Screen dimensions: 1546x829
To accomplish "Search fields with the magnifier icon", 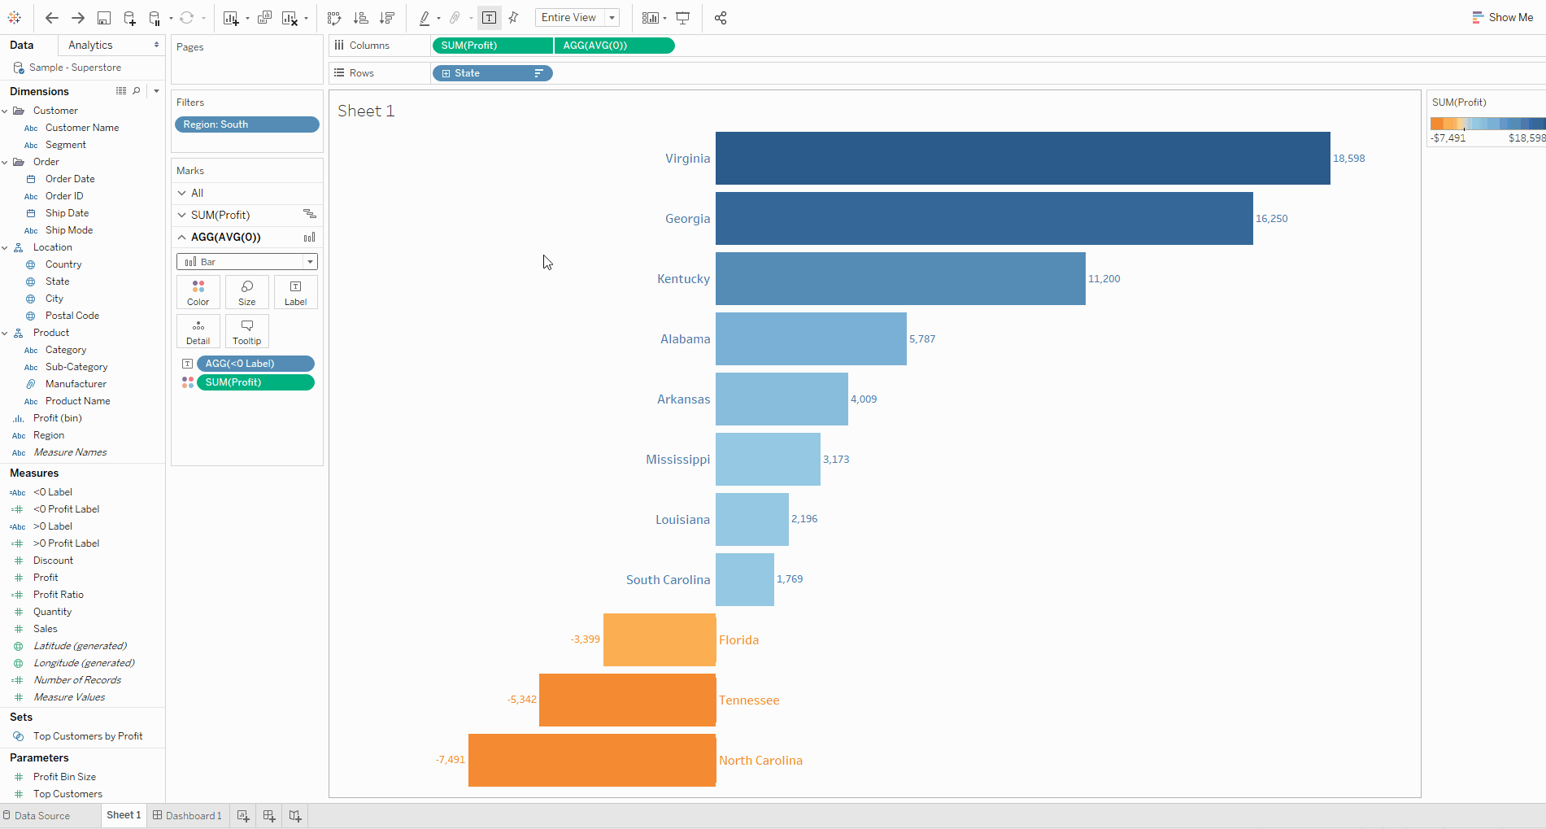I will coord(137,91).
